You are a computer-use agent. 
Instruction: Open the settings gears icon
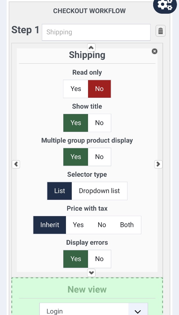click(165, 5)
